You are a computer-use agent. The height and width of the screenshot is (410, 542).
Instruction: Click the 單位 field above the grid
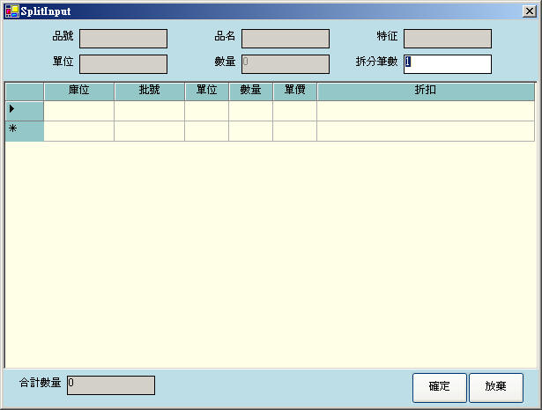(123, 64)
